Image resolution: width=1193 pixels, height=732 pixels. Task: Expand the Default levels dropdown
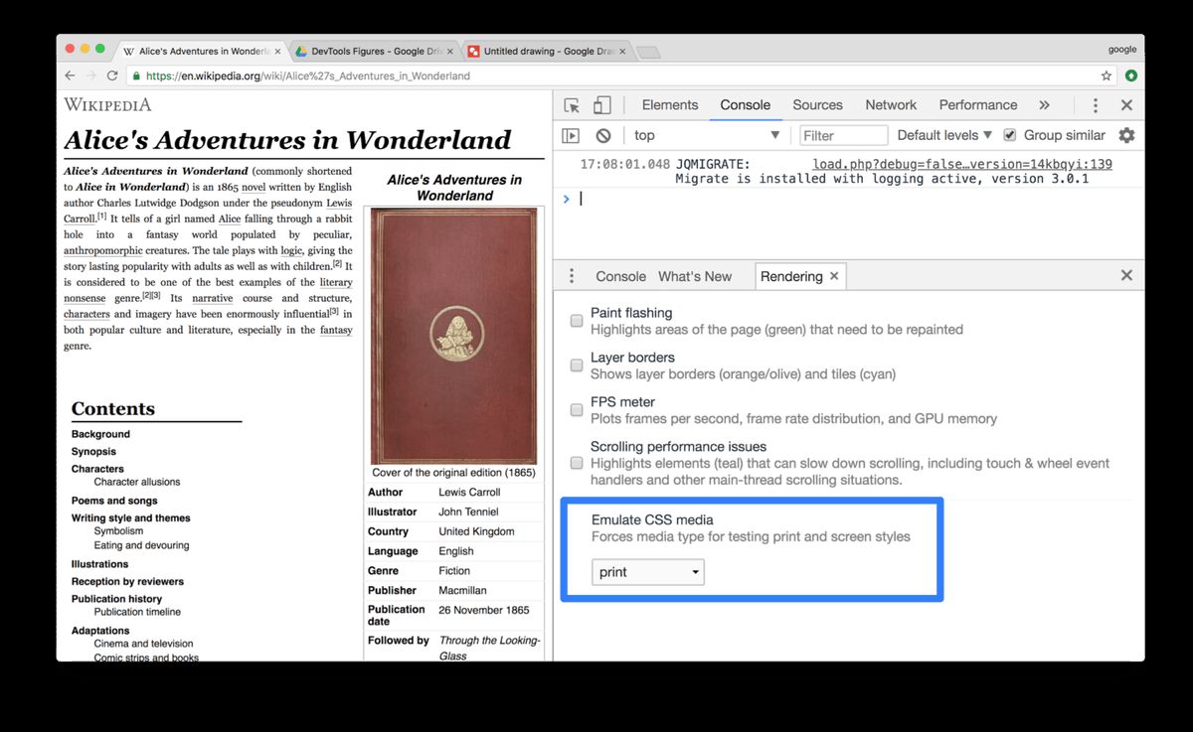[x=943, y=135]
